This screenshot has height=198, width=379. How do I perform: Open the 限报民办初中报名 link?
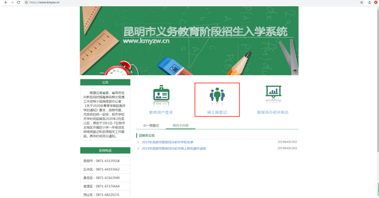pyautogui.click(x=273, y=112)
